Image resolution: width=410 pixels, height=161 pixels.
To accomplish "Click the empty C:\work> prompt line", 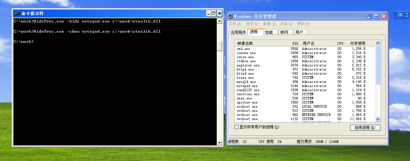I will pos(24,42).
